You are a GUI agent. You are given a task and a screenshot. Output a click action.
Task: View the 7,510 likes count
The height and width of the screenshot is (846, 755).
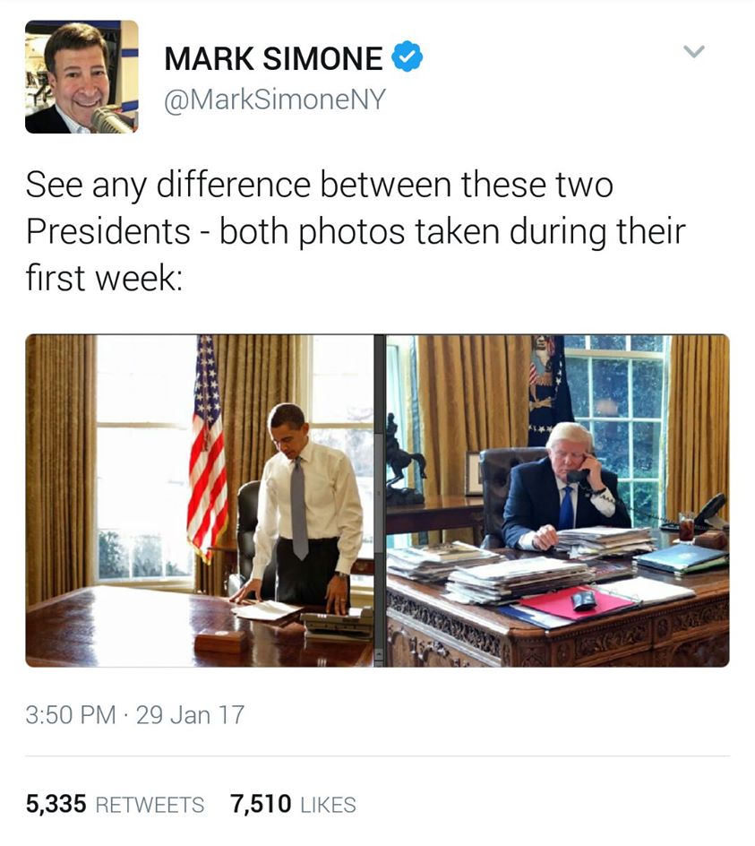(261, 804)
